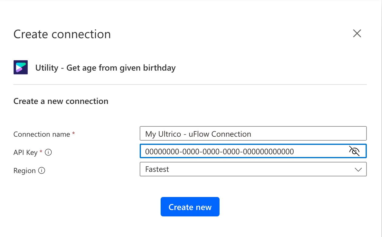Click the uFlow connector logo icon
Image resolution: width=382 pixels, height=237 pixels.
(x=20, y=67)
